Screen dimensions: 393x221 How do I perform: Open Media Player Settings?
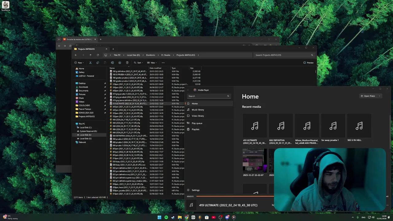point(209,190)
